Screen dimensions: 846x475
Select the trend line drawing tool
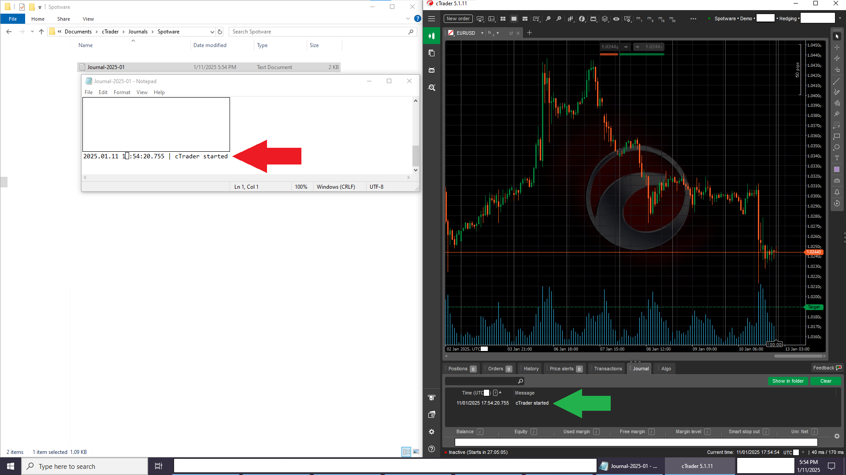(837, 81)
